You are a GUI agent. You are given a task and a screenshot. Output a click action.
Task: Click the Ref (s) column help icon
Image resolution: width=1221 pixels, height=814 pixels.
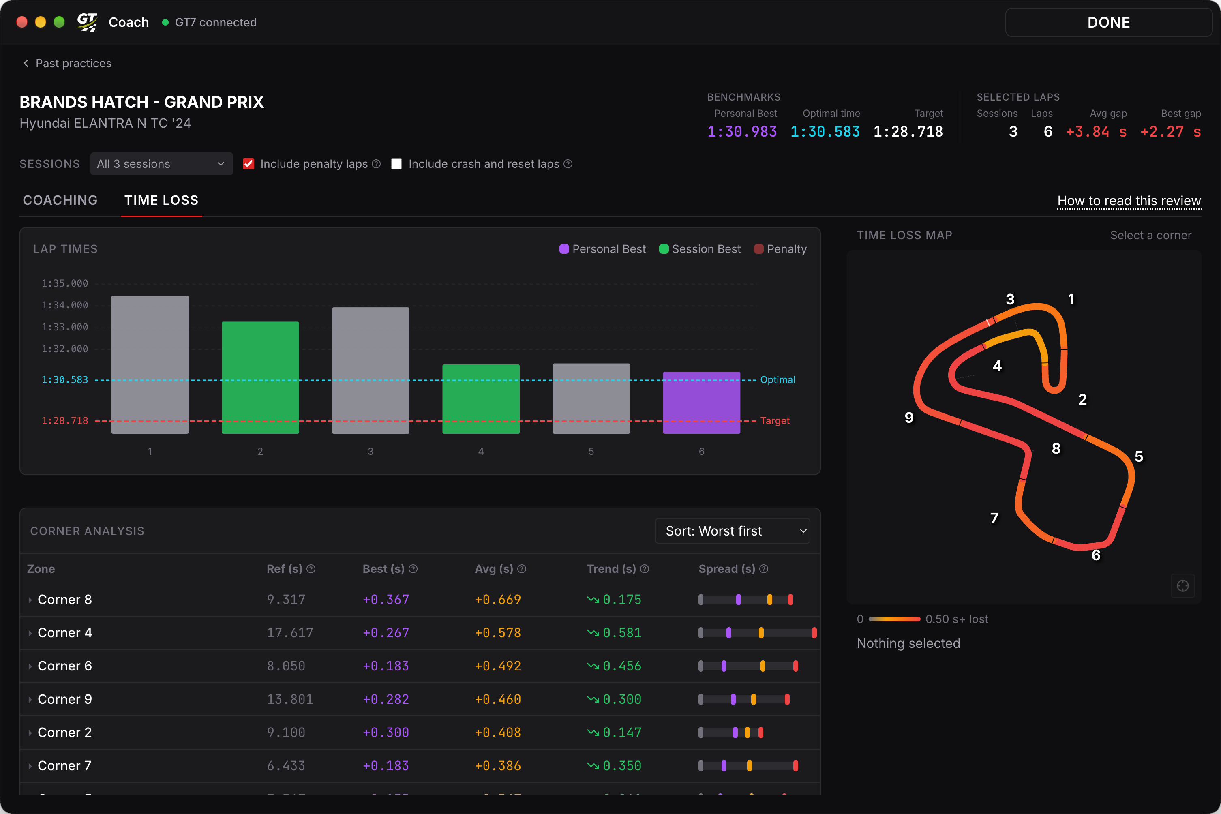(311, 569)
